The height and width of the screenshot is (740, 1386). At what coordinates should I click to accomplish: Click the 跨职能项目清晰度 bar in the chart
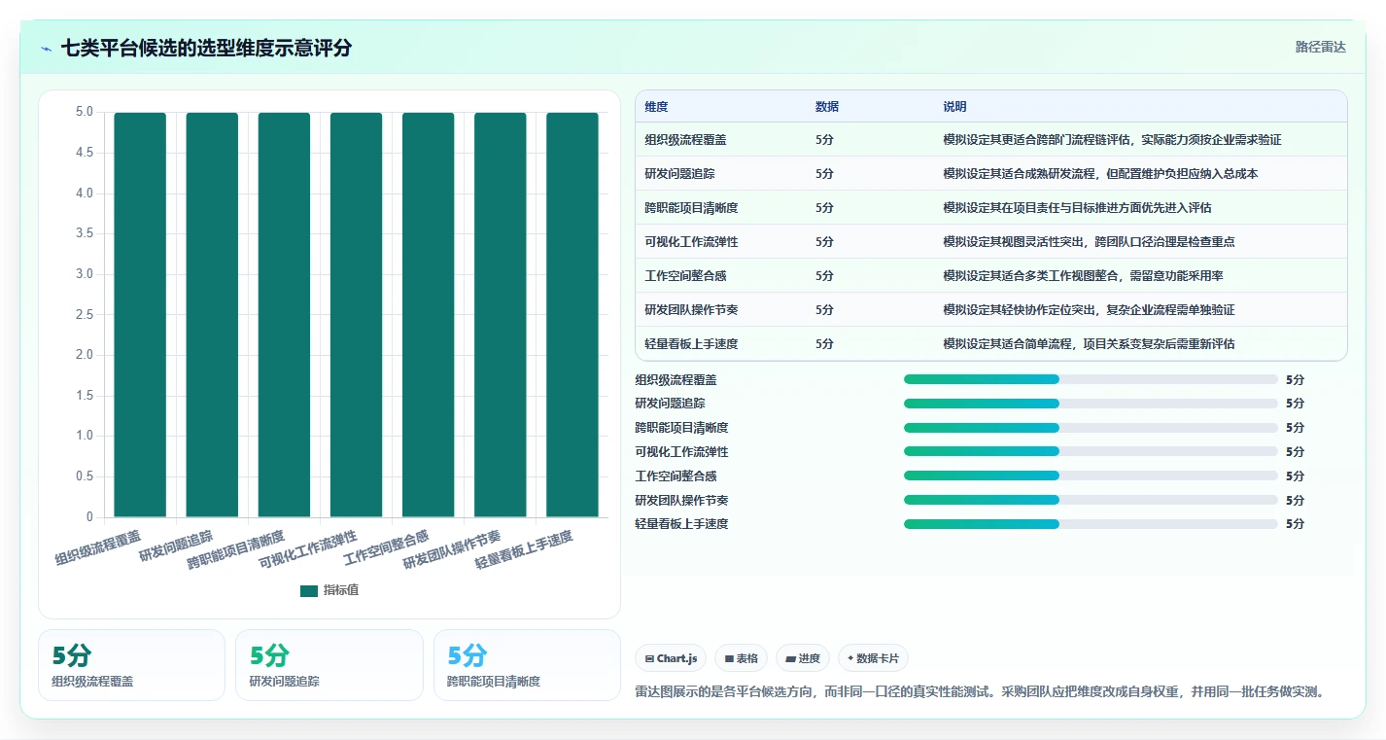pyautogui.click(x=284, y=315)
